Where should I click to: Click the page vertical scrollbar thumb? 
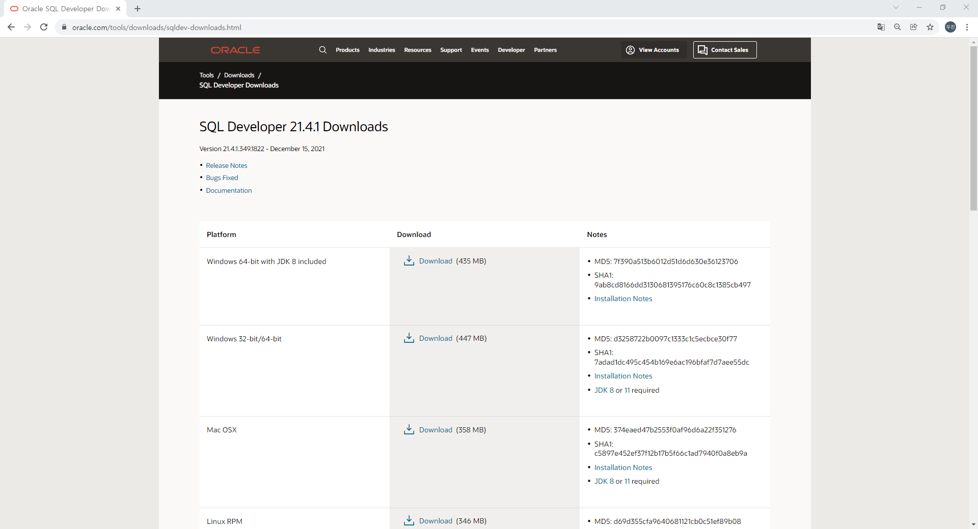click(973, 128)
